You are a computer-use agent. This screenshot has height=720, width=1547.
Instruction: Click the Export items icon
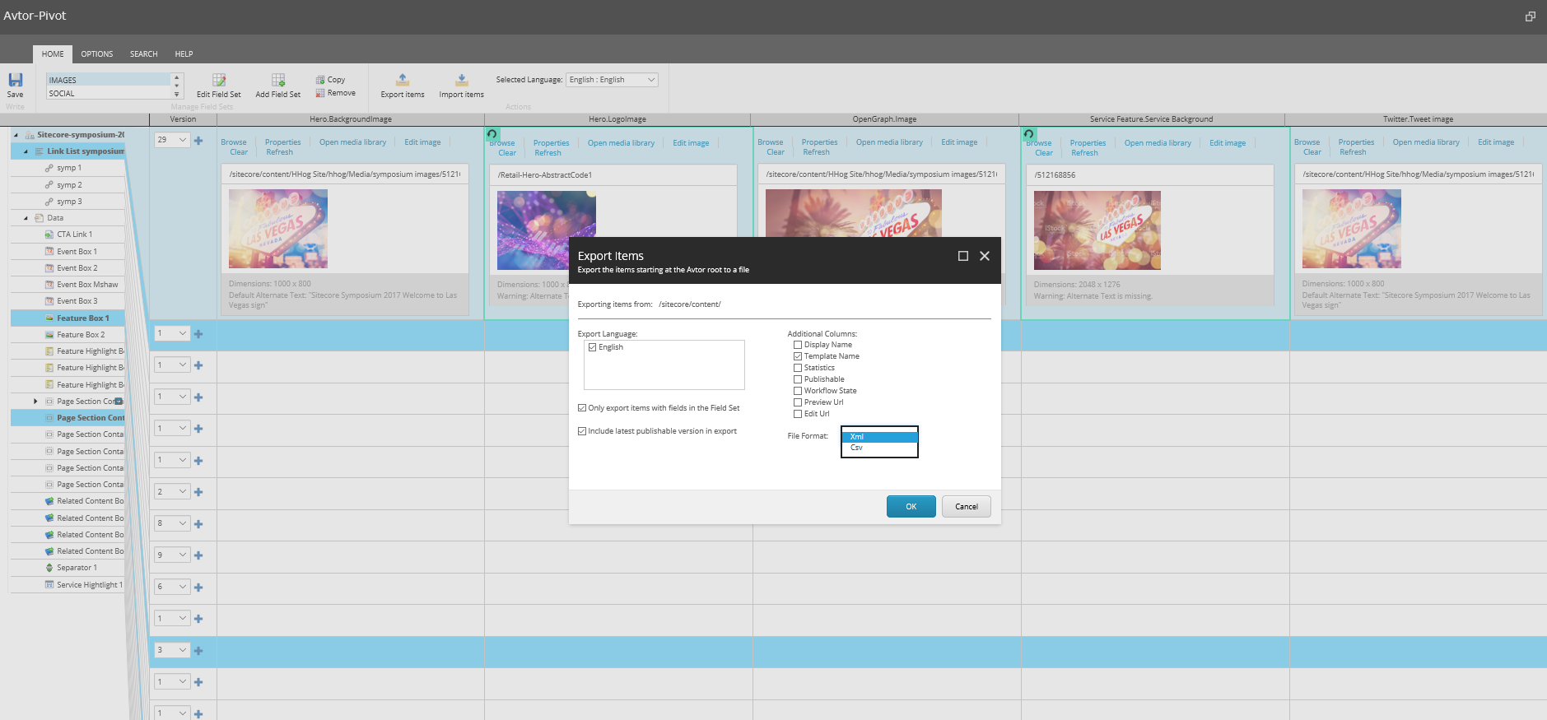(403, 81)
